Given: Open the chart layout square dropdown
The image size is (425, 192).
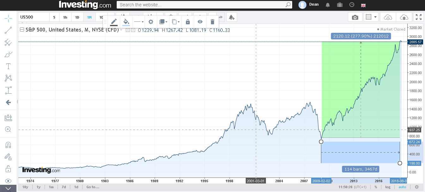Looking at the screenshot, I should 371,17.
